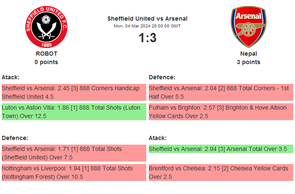Click the match date Mon, 04 Mar 2024
The width and height of the screenshot is (295, 194).
[147, 26]
